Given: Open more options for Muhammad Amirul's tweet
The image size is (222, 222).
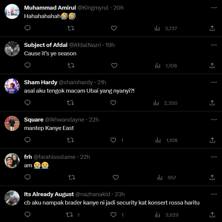Looking at the screenshot, I should [x=214, y=8].
